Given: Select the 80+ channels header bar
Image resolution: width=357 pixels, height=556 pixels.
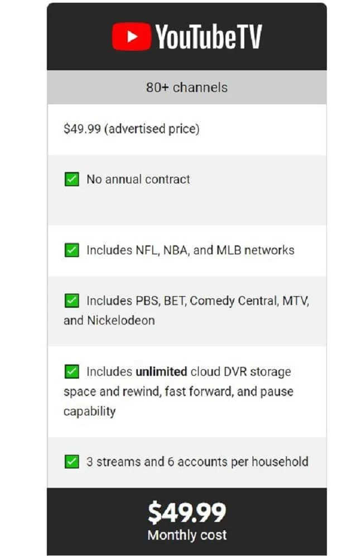Looking at the screenshot, I should tap(187, 87).
